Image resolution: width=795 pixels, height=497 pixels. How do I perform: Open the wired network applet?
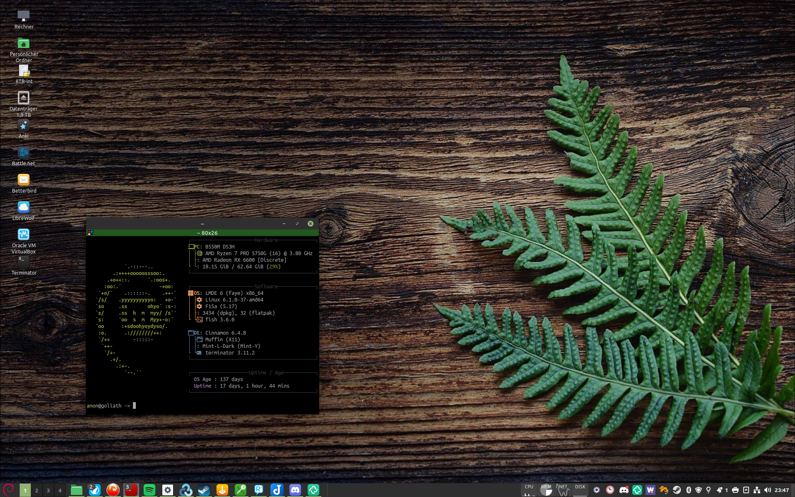click(x=757, y=490)
